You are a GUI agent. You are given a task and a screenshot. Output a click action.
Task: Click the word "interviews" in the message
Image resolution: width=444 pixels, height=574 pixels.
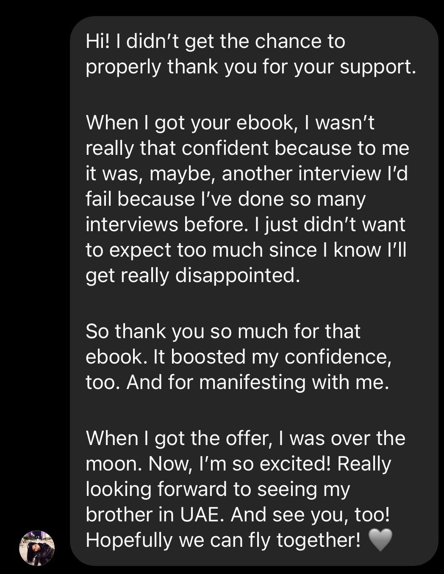coord(132,225)
